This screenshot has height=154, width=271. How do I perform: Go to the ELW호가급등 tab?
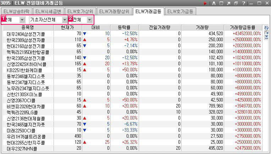pos(181,11)
